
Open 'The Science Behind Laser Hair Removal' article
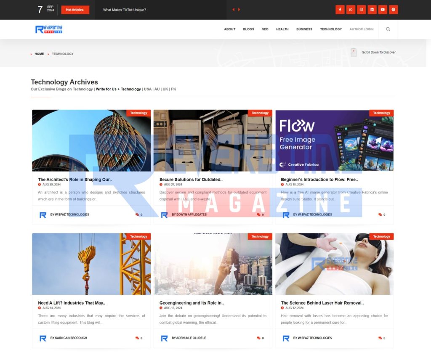tap(322, 303)
